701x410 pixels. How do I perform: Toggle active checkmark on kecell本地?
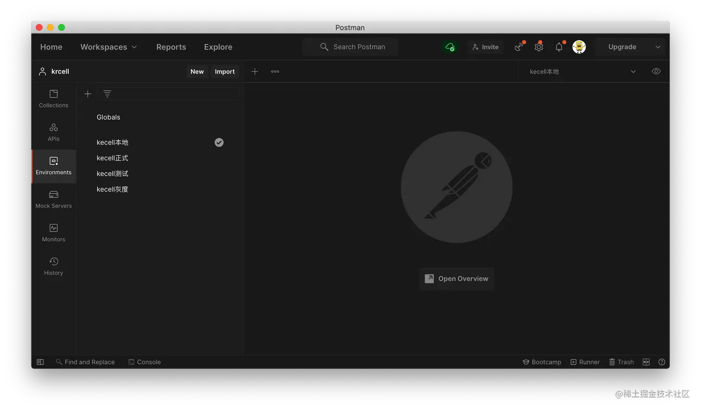click(219, 142)
